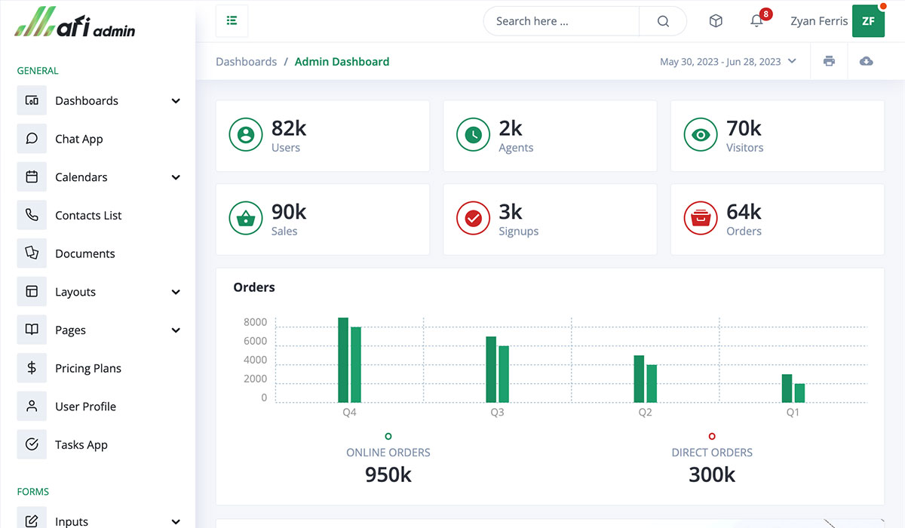Open the notifications bell with 8 badge
The width and height of the screenshot is (905, 528).
tap(757, 21)
